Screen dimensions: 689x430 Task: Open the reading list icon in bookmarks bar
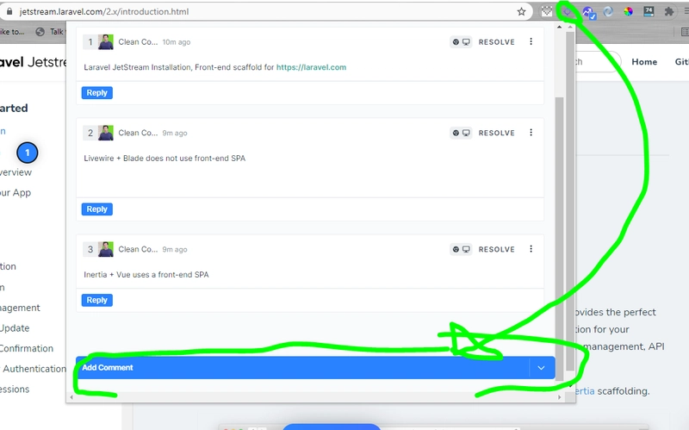(x=685, y=32)
